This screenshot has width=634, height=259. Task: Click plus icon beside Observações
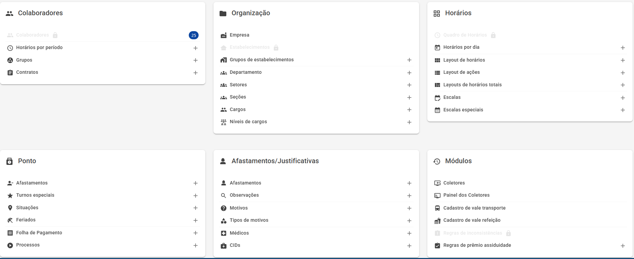pyautogui.click(x=409, y=196)
